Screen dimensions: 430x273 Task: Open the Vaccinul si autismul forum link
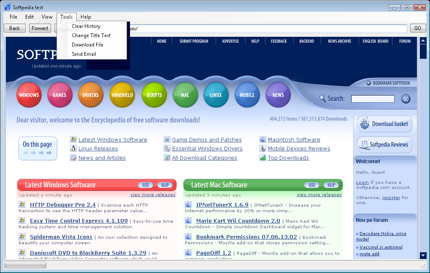[x=381, y=247]
